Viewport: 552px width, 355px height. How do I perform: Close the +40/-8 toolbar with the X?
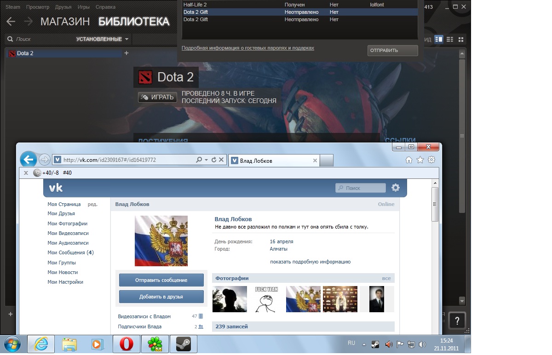(x=26, y=173)
